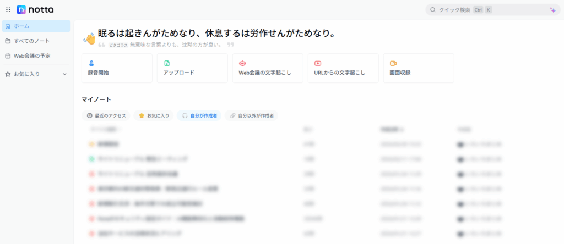This screenshot has width=564, height=244.
Task: Expand the お気に入り chevron
Action: coord(65,74)
